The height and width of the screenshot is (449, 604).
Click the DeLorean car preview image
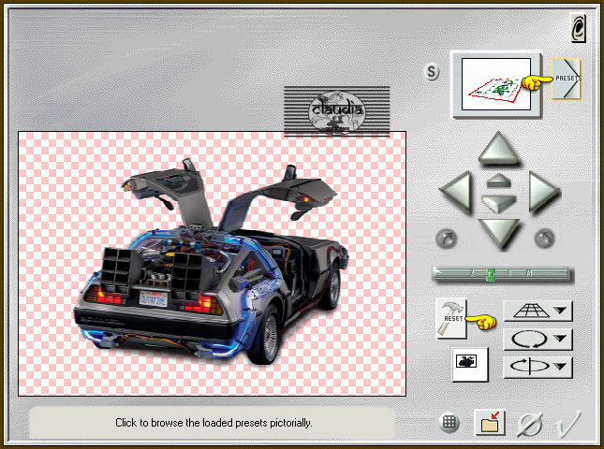(x=212, y=264)
